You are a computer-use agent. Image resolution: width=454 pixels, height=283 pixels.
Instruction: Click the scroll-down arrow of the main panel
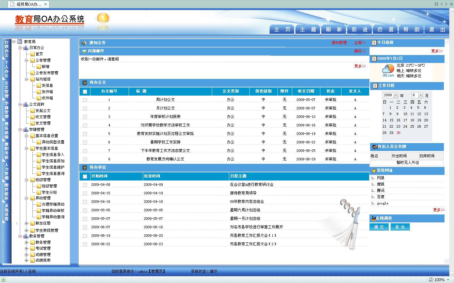click(447, 261)
